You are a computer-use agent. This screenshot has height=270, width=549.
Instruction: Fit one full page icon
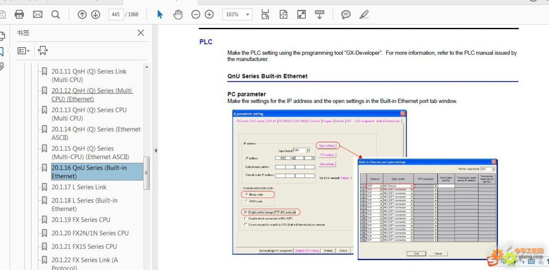coord(283,15)
